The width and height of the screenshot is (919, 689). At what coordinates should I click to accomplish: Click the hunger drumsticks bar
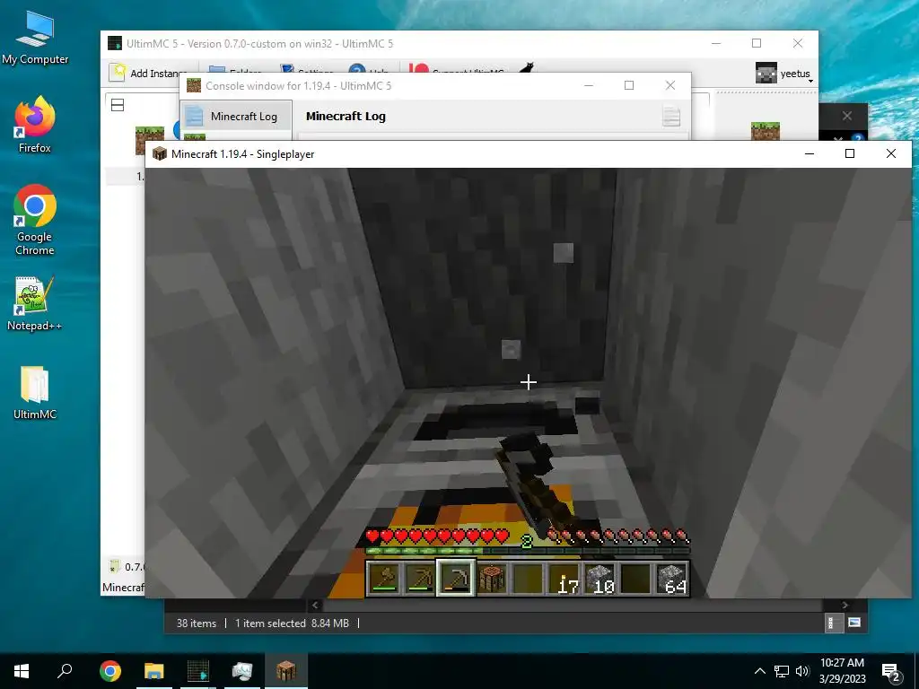tap(618, 536)
